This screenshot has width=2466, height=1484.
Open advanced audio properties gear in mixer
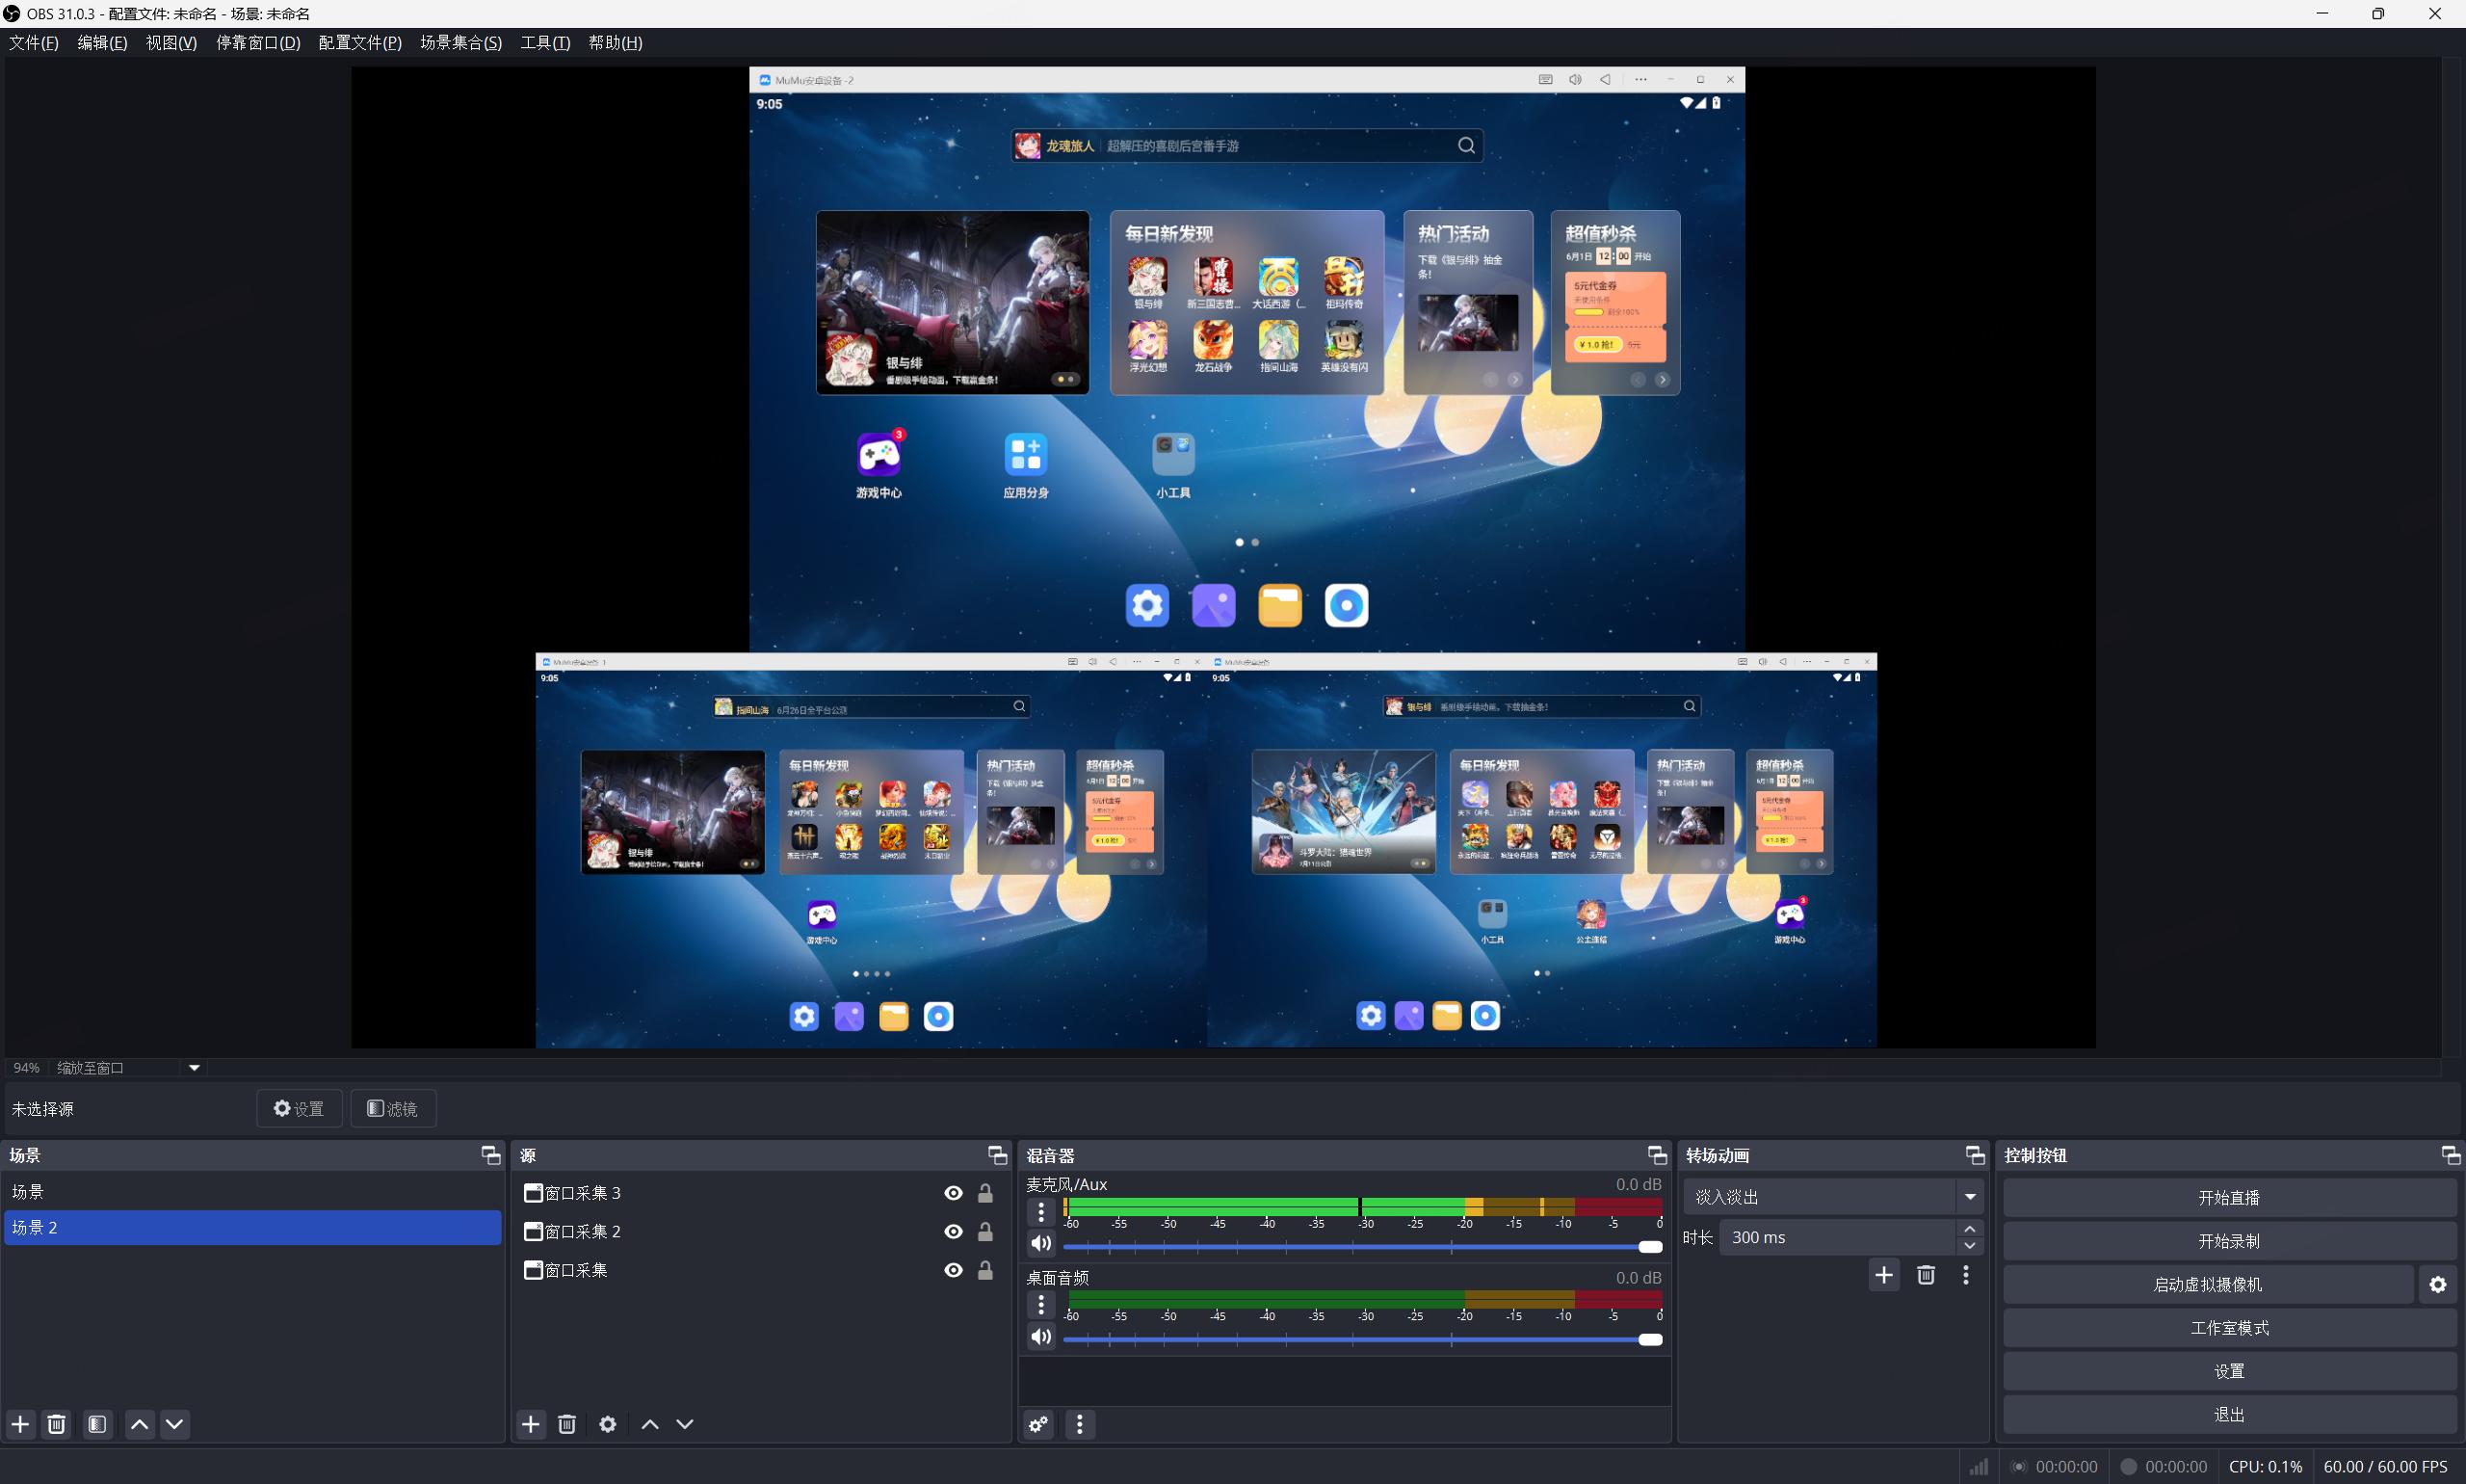coord(1038,1424)
